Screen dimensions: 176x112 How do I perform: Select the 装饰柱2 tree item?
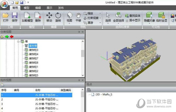click(34, 71)
